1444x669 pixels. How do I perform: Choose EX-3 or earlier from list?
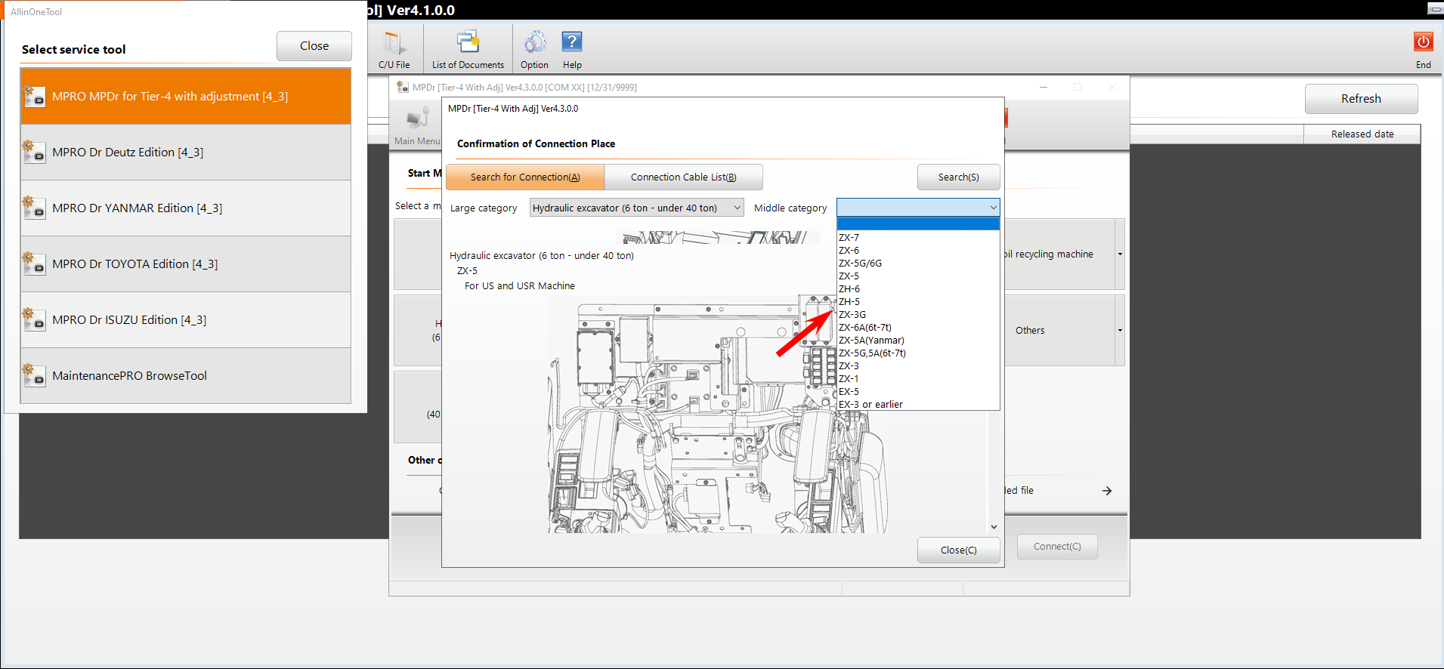918,405
